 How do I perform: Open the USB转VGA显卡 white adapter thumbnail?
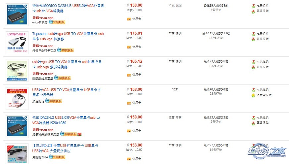[17, 43]
